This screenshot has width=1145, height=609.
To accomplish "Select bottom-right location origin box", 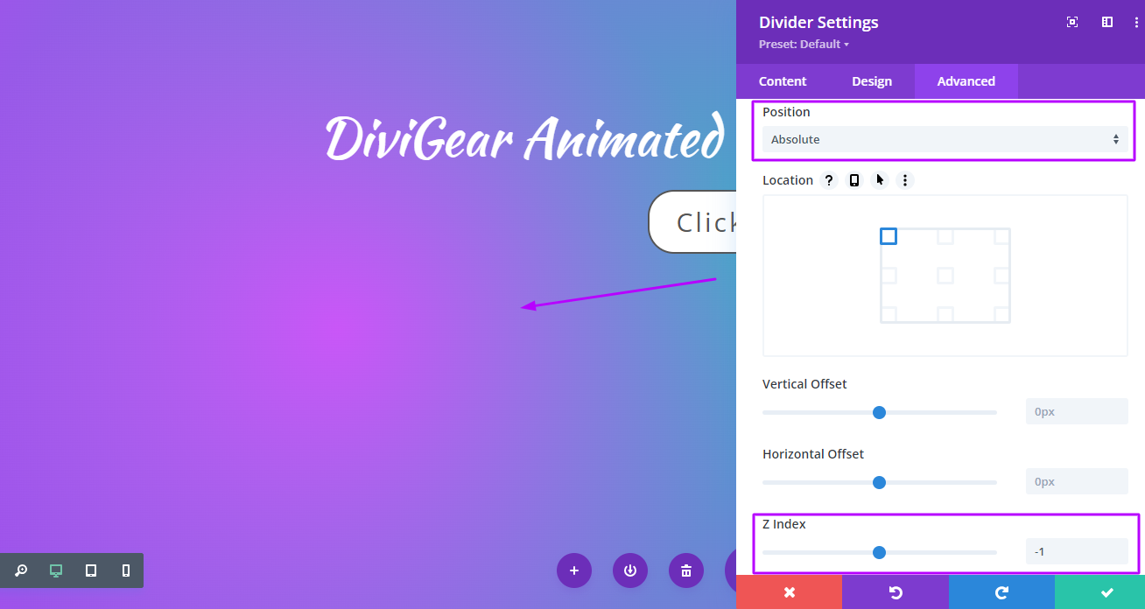I will [1002, 314].
